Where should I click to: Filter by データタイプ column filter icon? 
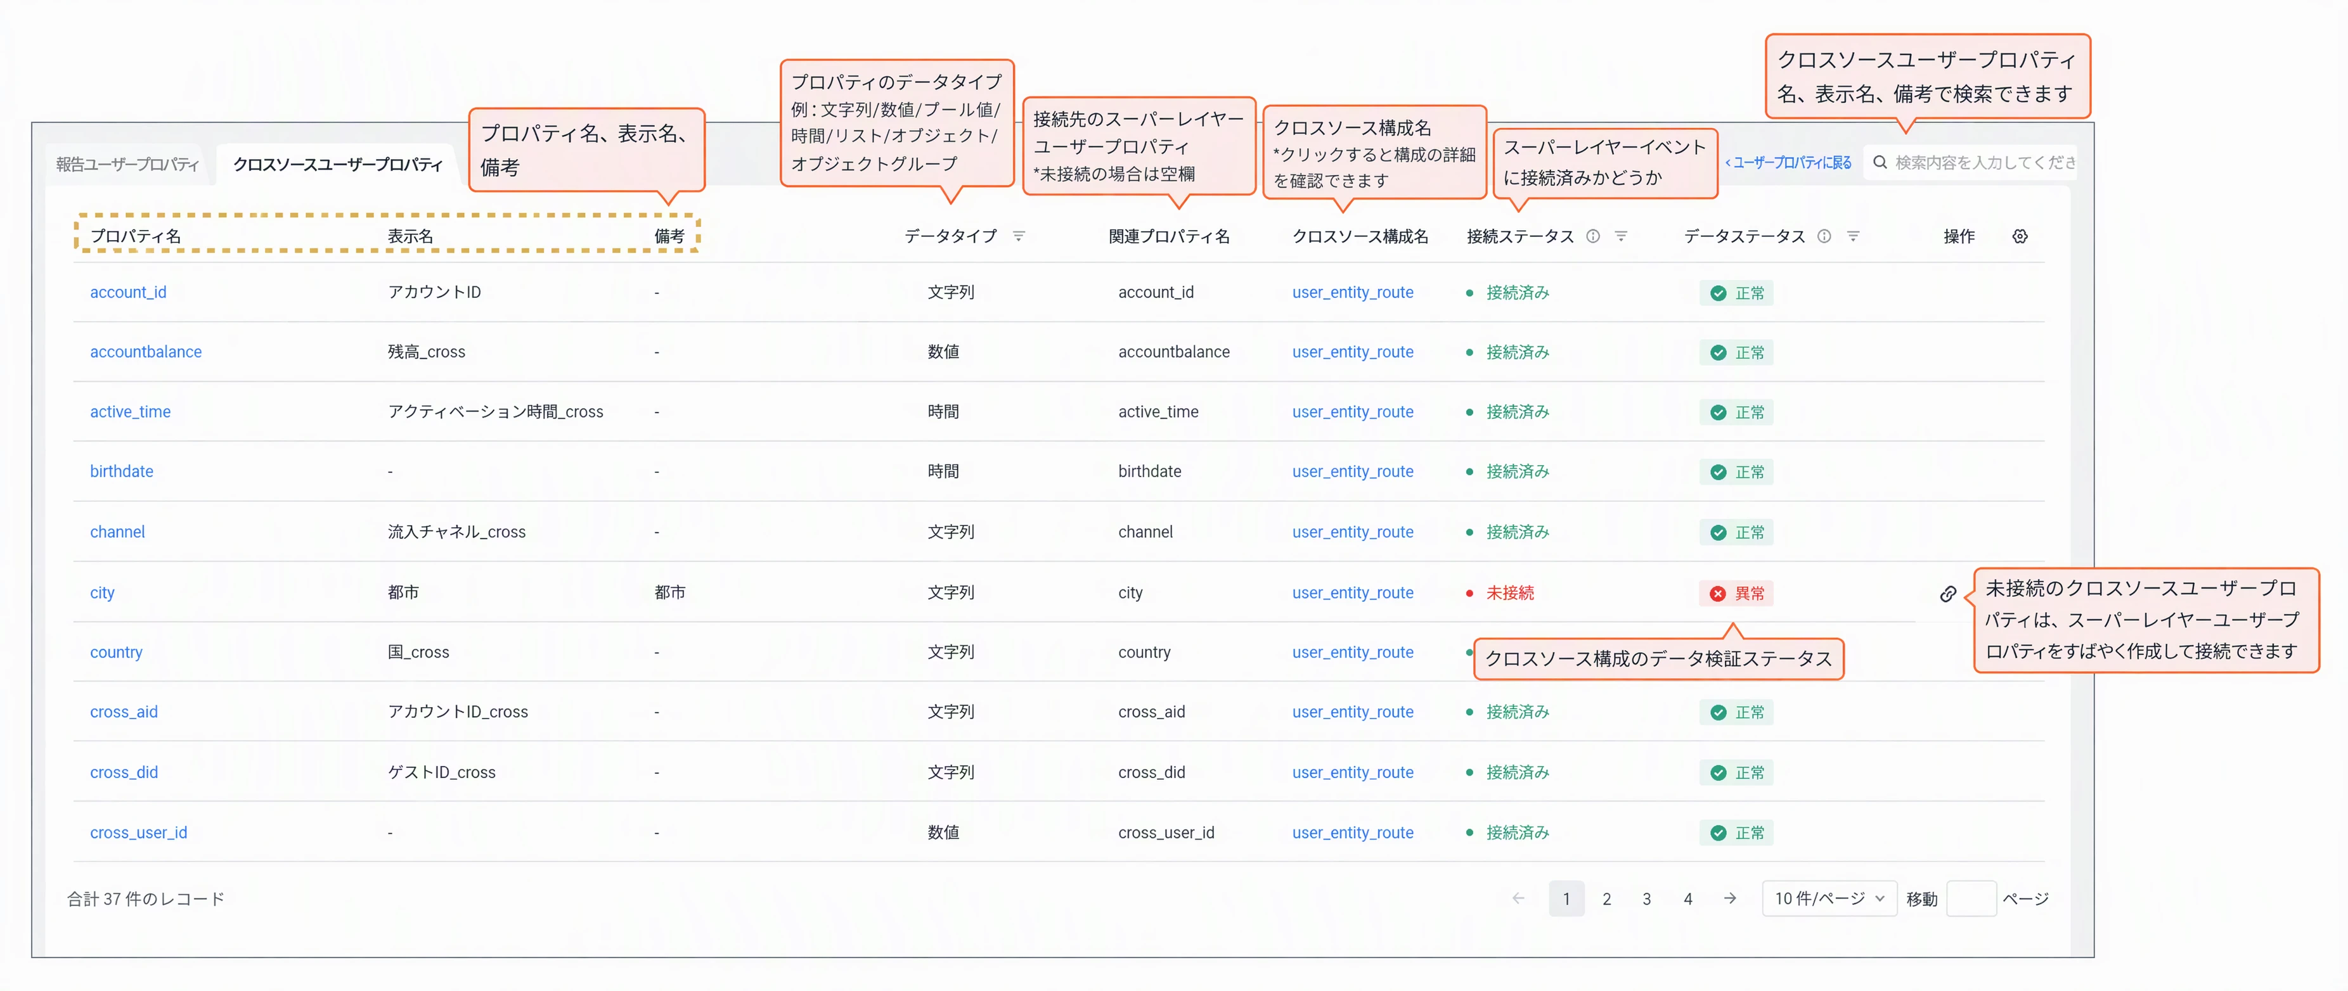click(x=1019, y=236)
